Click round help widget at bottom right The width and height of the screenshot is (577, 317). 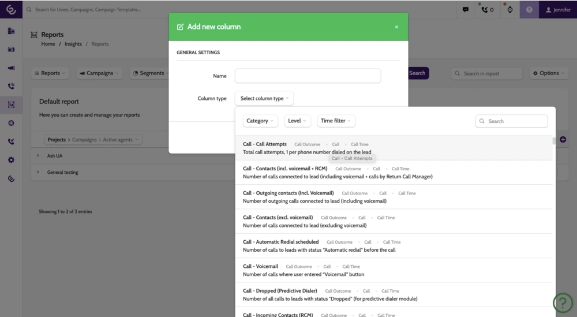[563, 303]
